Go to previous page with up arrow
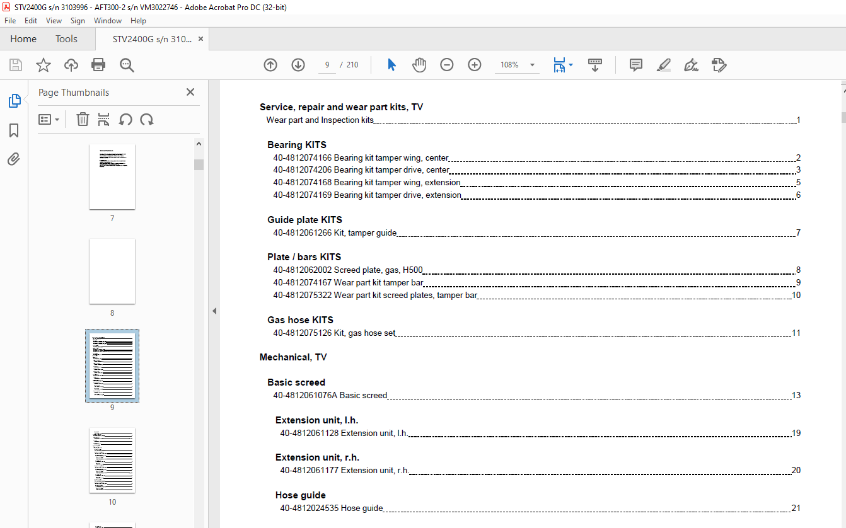Viewport: 846px width, 528px height. point(270,65)
